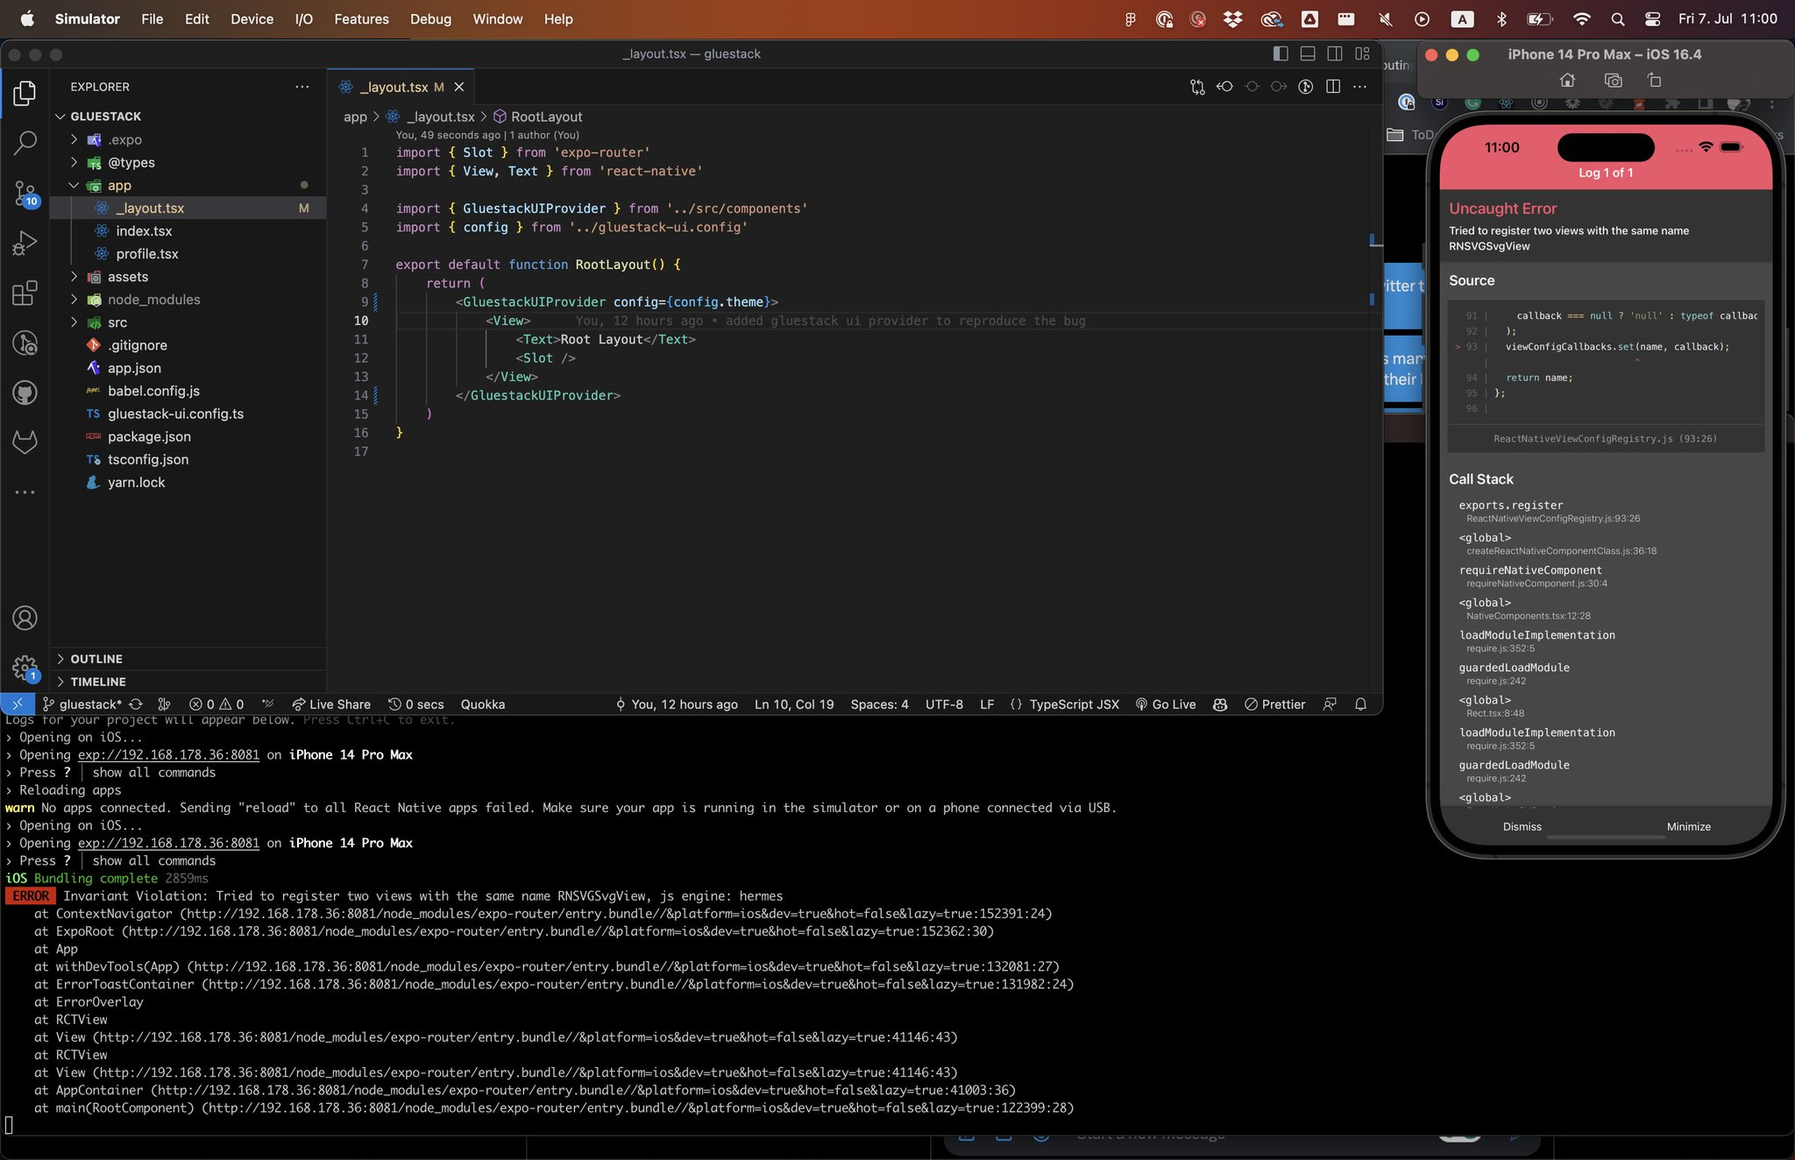
Task: Expand the node_modules folder
Action: point(74,299)
